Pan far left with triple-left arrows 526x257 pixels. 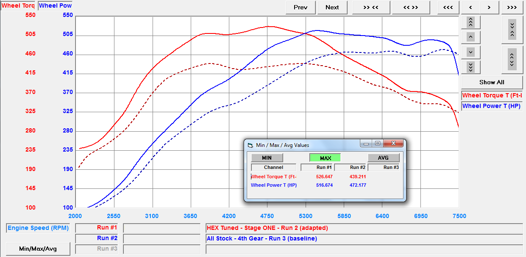point(448,7)
